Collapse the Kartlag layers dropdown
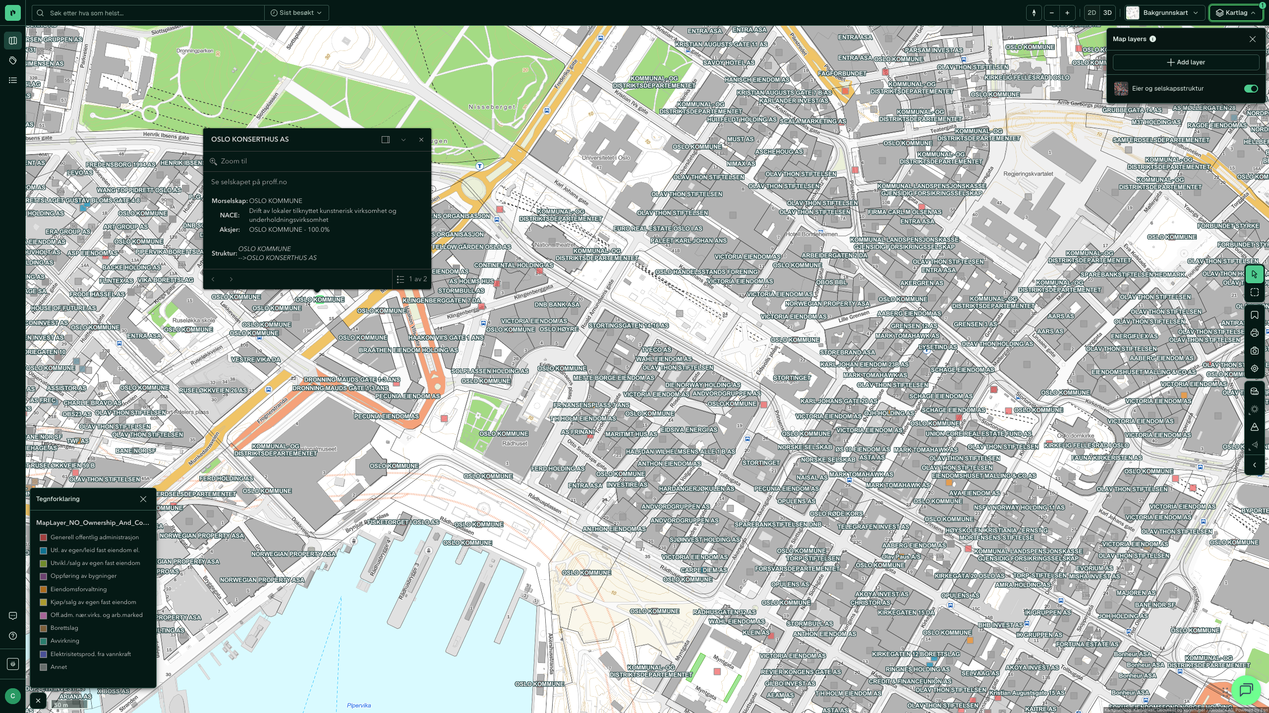1269x713 pixels. 1236,13
